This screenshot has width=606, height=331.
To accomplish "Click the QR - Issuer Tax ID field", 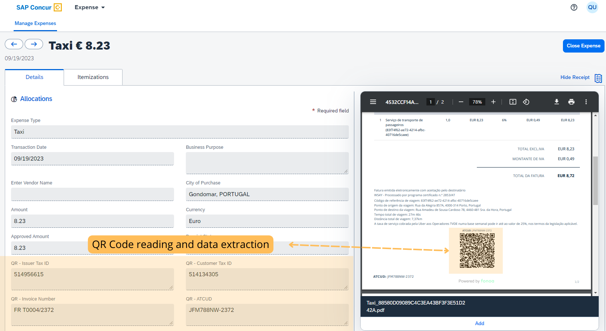I will (x=92, y=279).
